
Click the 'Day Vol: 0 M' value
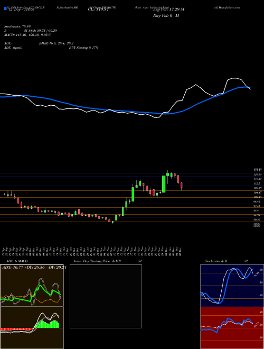pyautogui.click(x=166, y=15)
